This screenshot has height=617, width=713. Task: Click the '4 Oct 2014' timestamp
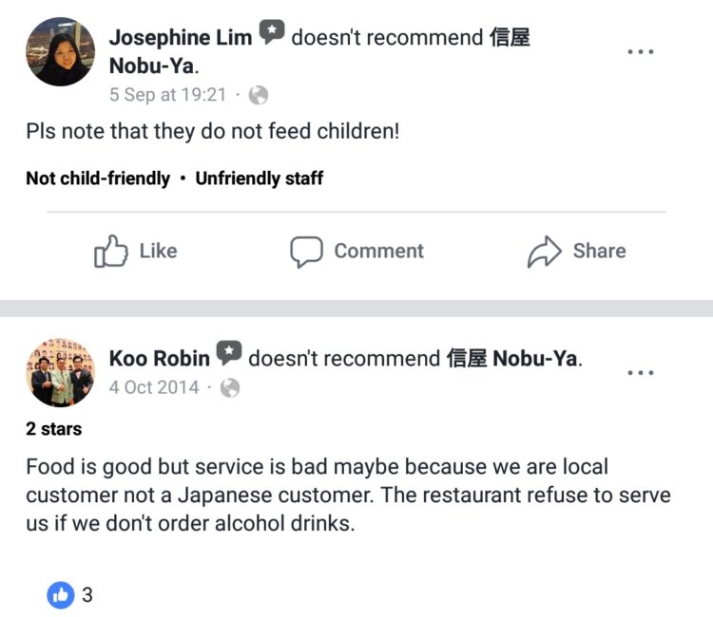[x=154, y=387]
